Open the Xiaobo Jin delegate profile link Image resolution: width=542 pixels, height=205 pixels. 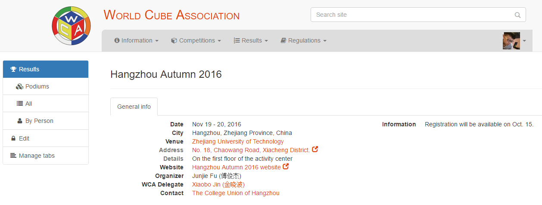click(218, 184)
